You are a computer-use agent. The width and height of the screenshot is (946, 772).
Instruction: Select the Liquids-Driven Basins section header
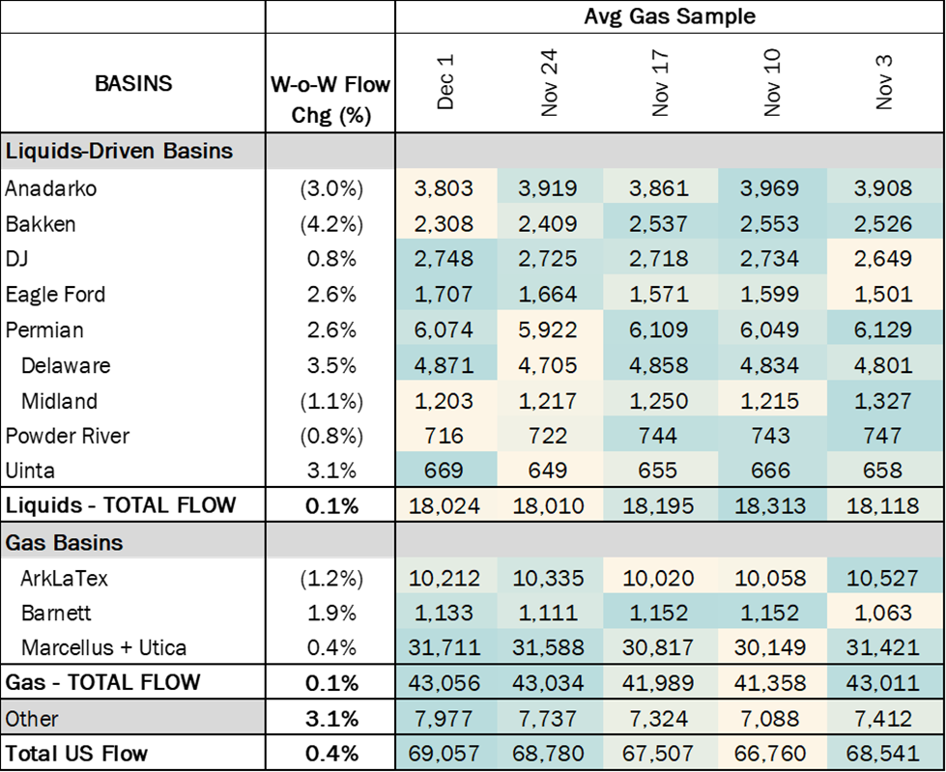point(119,151)
